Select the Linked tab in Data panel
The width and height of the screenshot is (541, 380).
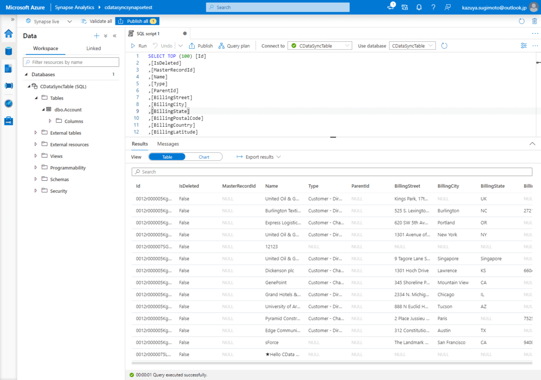click(x=93, y=48)
